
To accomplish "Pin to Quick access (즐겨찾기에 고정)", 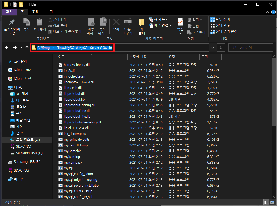I will [x=12, y=27].
